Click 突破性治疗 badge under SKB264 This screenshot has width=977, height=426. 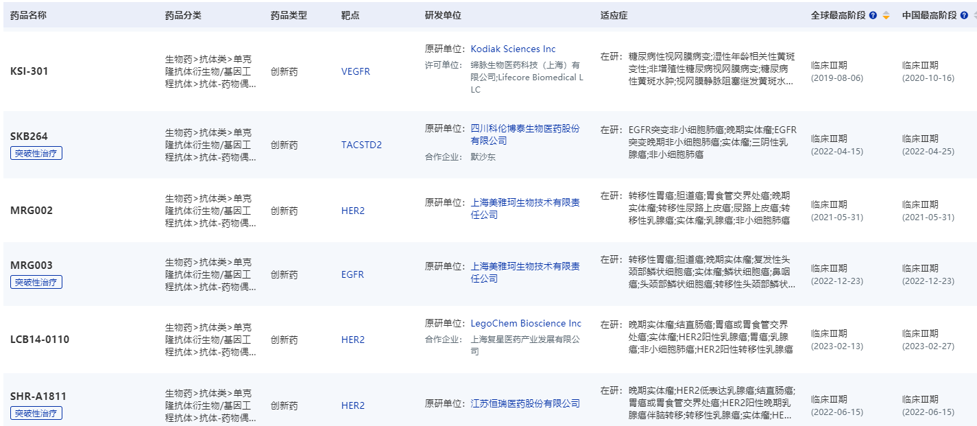[36, 153]
